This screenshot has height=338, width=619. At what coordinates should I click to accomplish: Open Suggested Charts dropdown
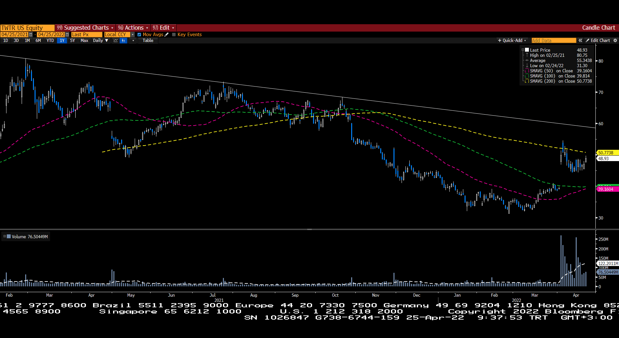click(x=85, y=28)
